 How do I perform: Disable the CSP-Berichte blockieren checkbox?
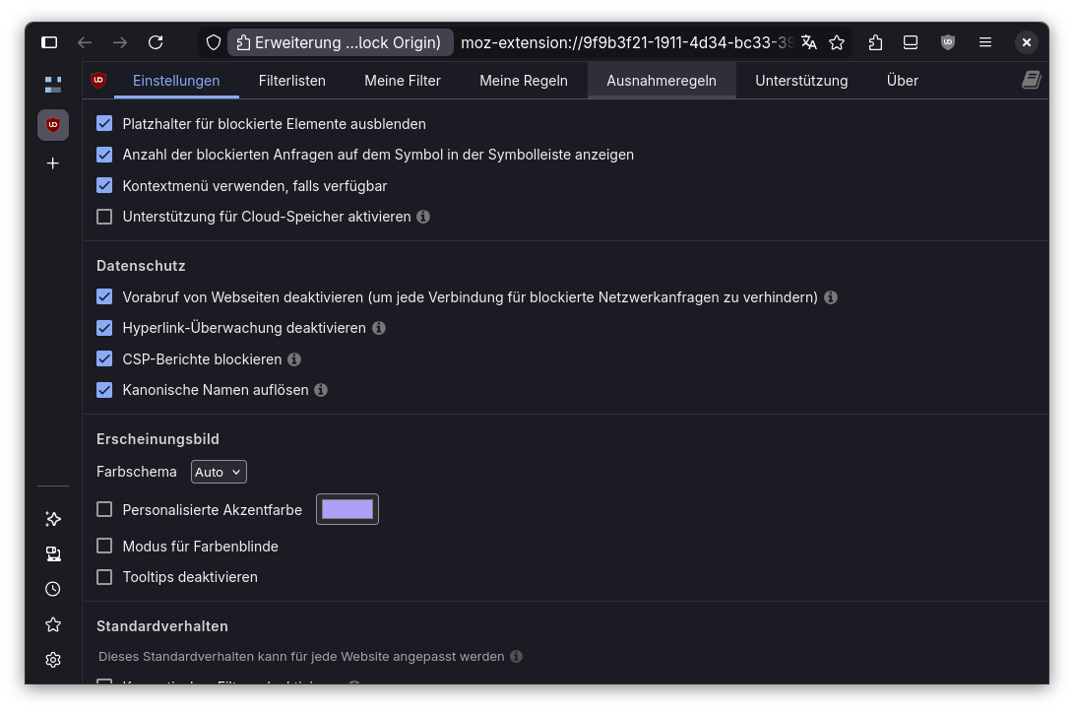[x=104, y=358]
